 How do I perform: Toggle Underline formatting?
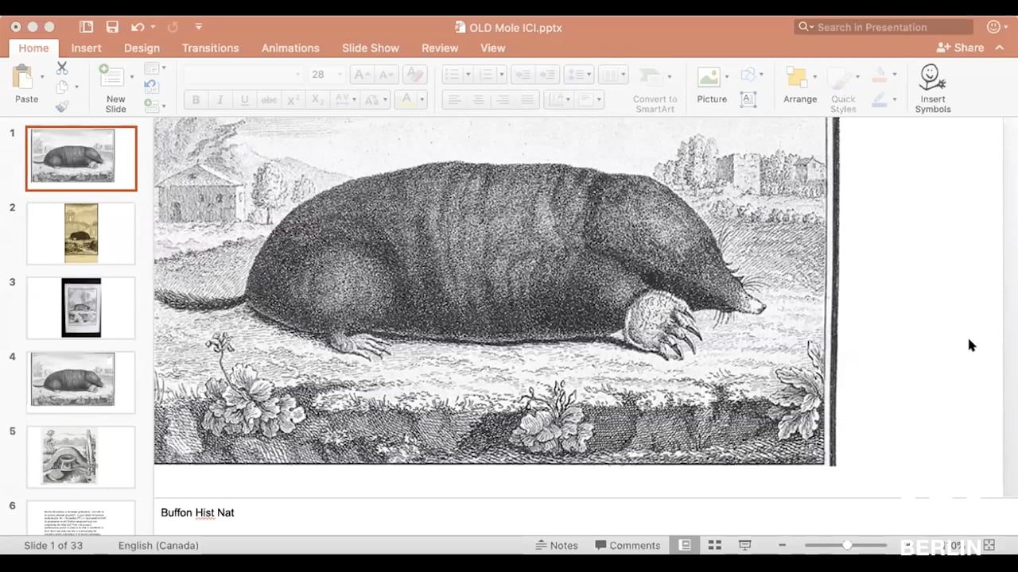pos(245,99)
